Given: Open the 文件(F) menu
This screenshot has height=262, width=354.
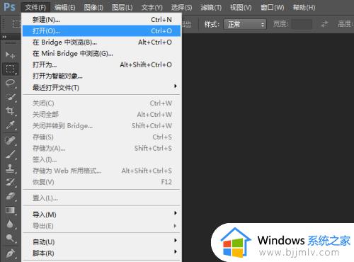Looking at the screenshot, I should tap(35, 8).
